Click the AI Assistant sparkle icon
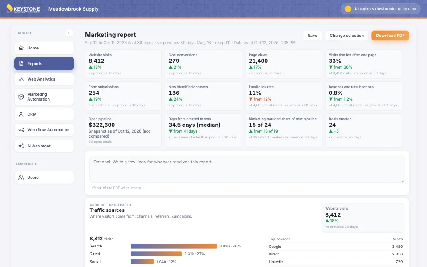 (21, 146)
